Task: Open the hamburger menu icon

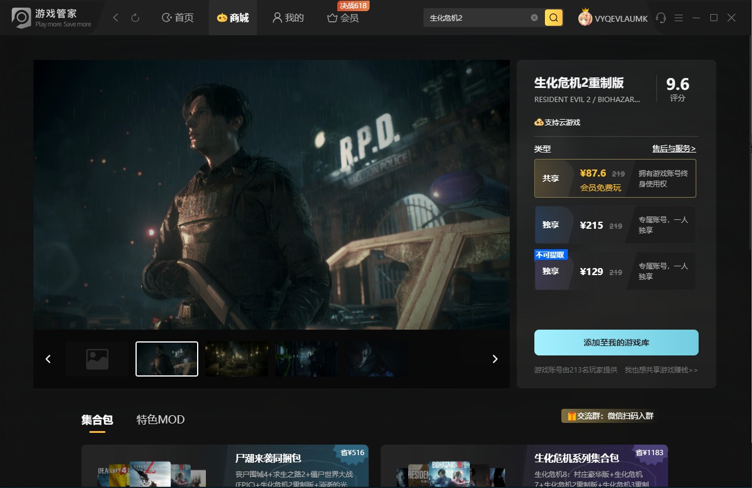Action: point(679,18)
